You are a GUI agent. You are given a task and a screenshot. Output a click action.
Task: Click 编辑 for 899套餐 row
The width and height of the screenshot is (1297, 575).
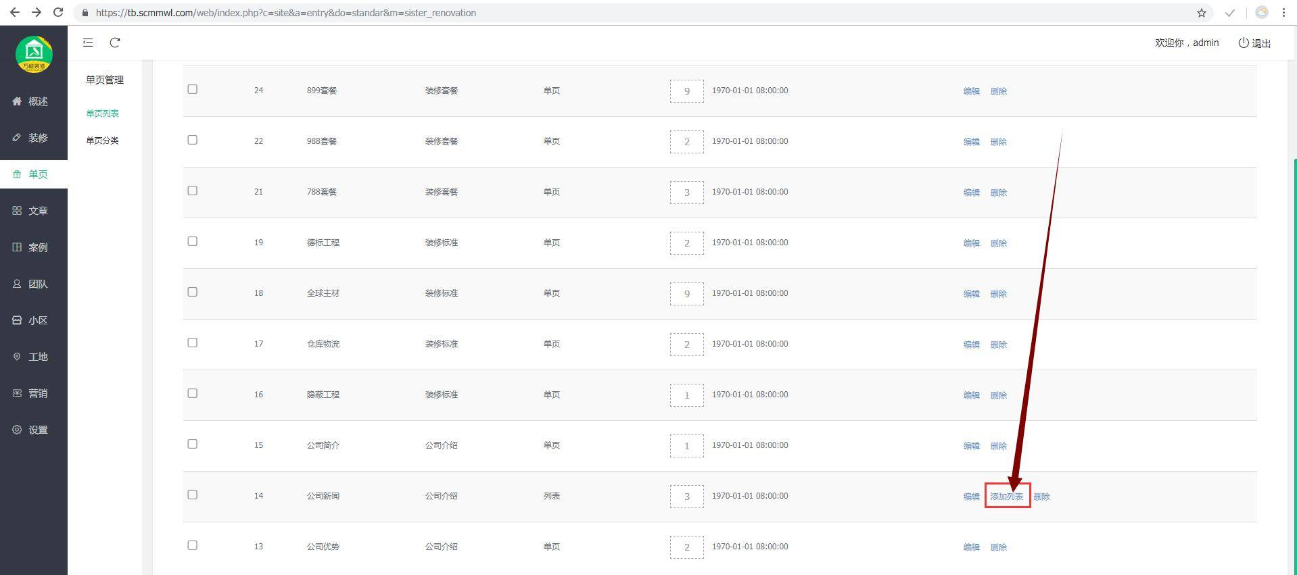pyautogui.click(x=972, y=91)
